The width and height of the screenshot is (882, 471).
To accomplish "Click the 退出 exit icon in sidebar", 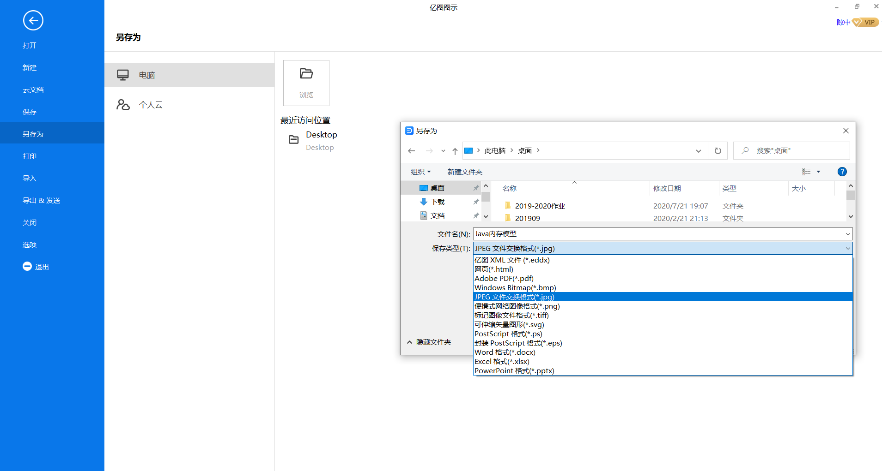I will (27, 267).
